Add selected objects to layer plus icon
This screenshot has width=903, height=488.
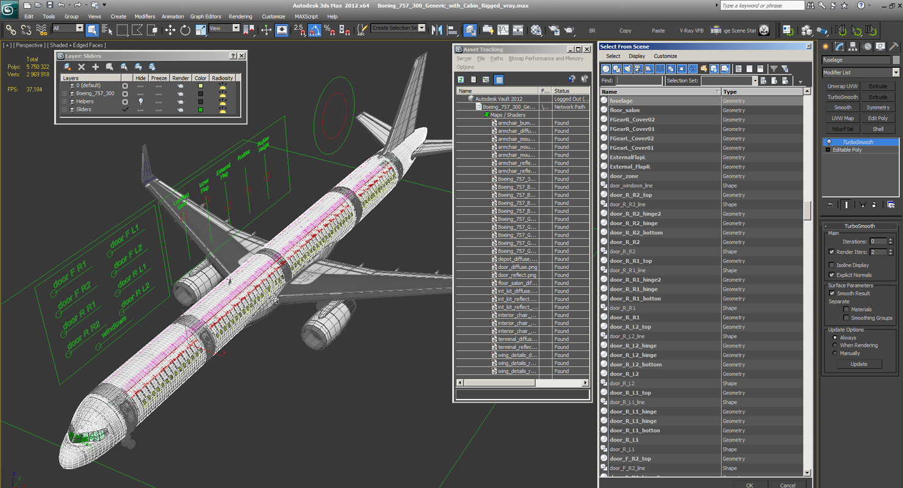point(95,67)
